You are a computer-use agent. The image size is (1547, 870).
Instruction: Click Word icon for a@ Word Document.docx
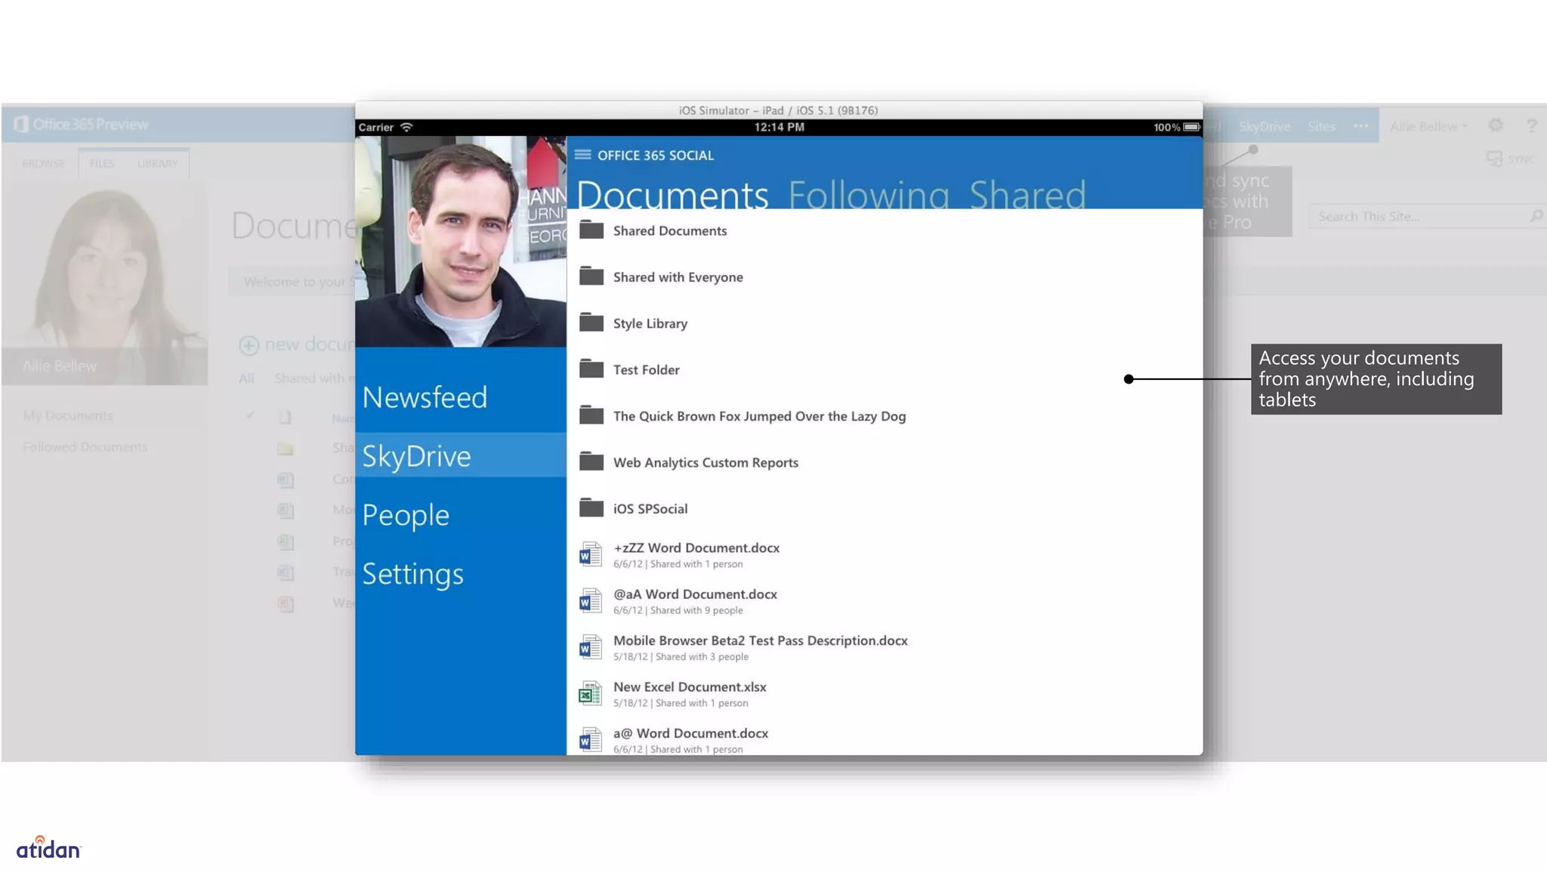pyautogui.click(x=591, y=739)
